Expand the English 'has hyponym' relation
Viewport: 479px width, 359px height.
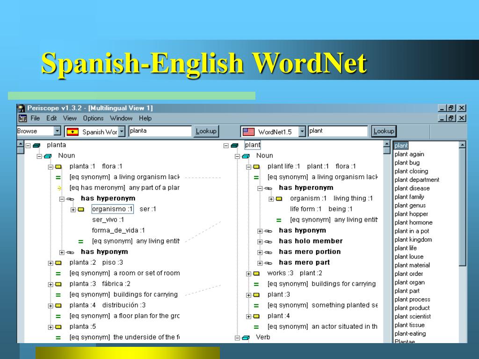(x=260, y=231)
